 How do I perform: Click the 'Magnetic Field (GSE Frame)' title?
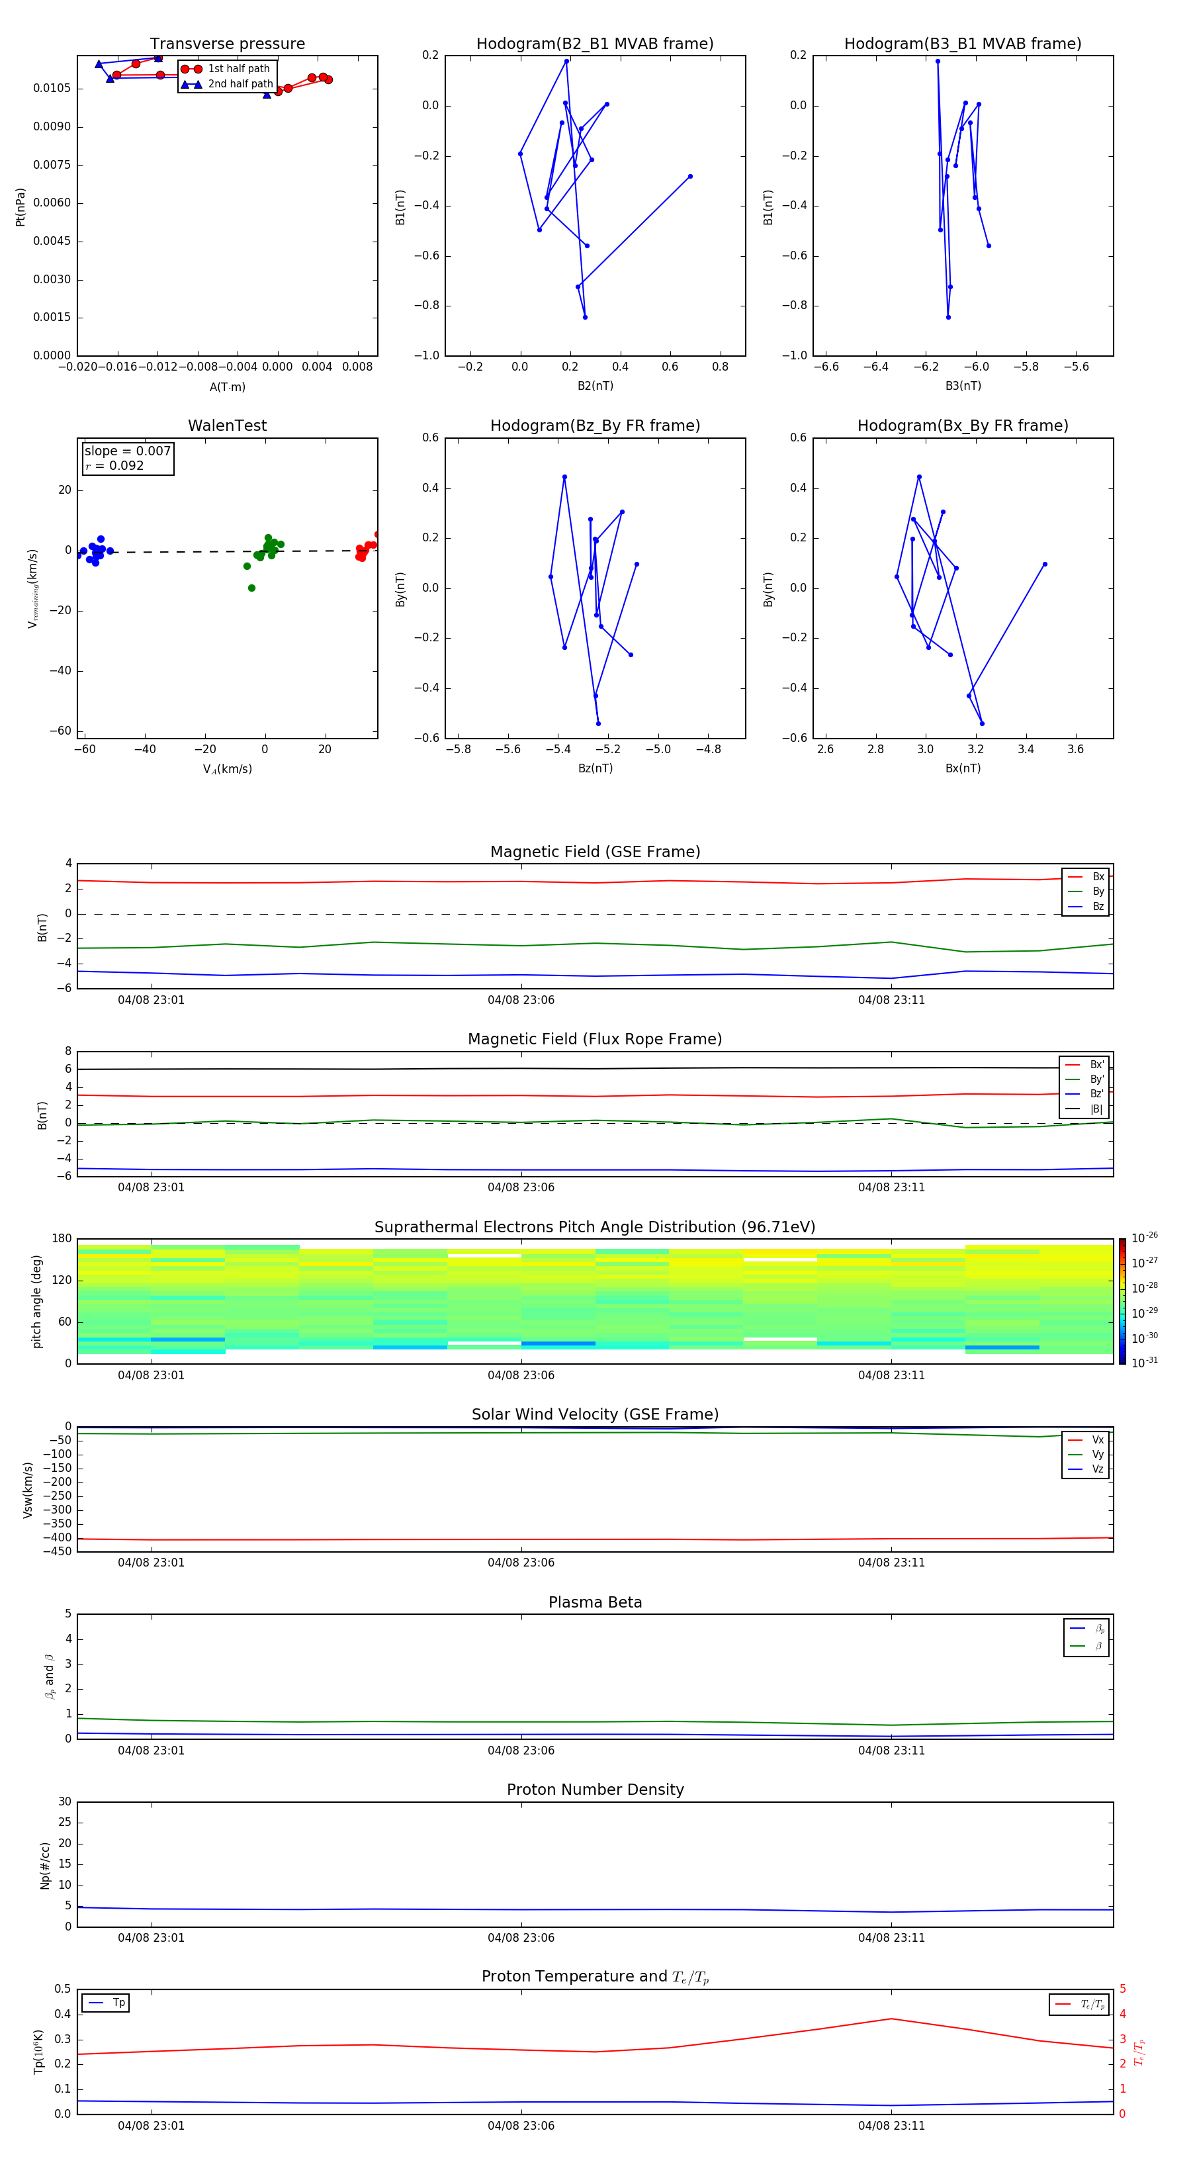595,852
